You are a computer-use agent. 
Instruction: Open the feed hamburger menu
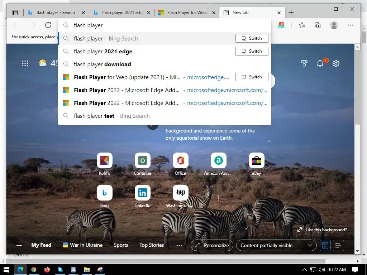click(x=19, y=245)
